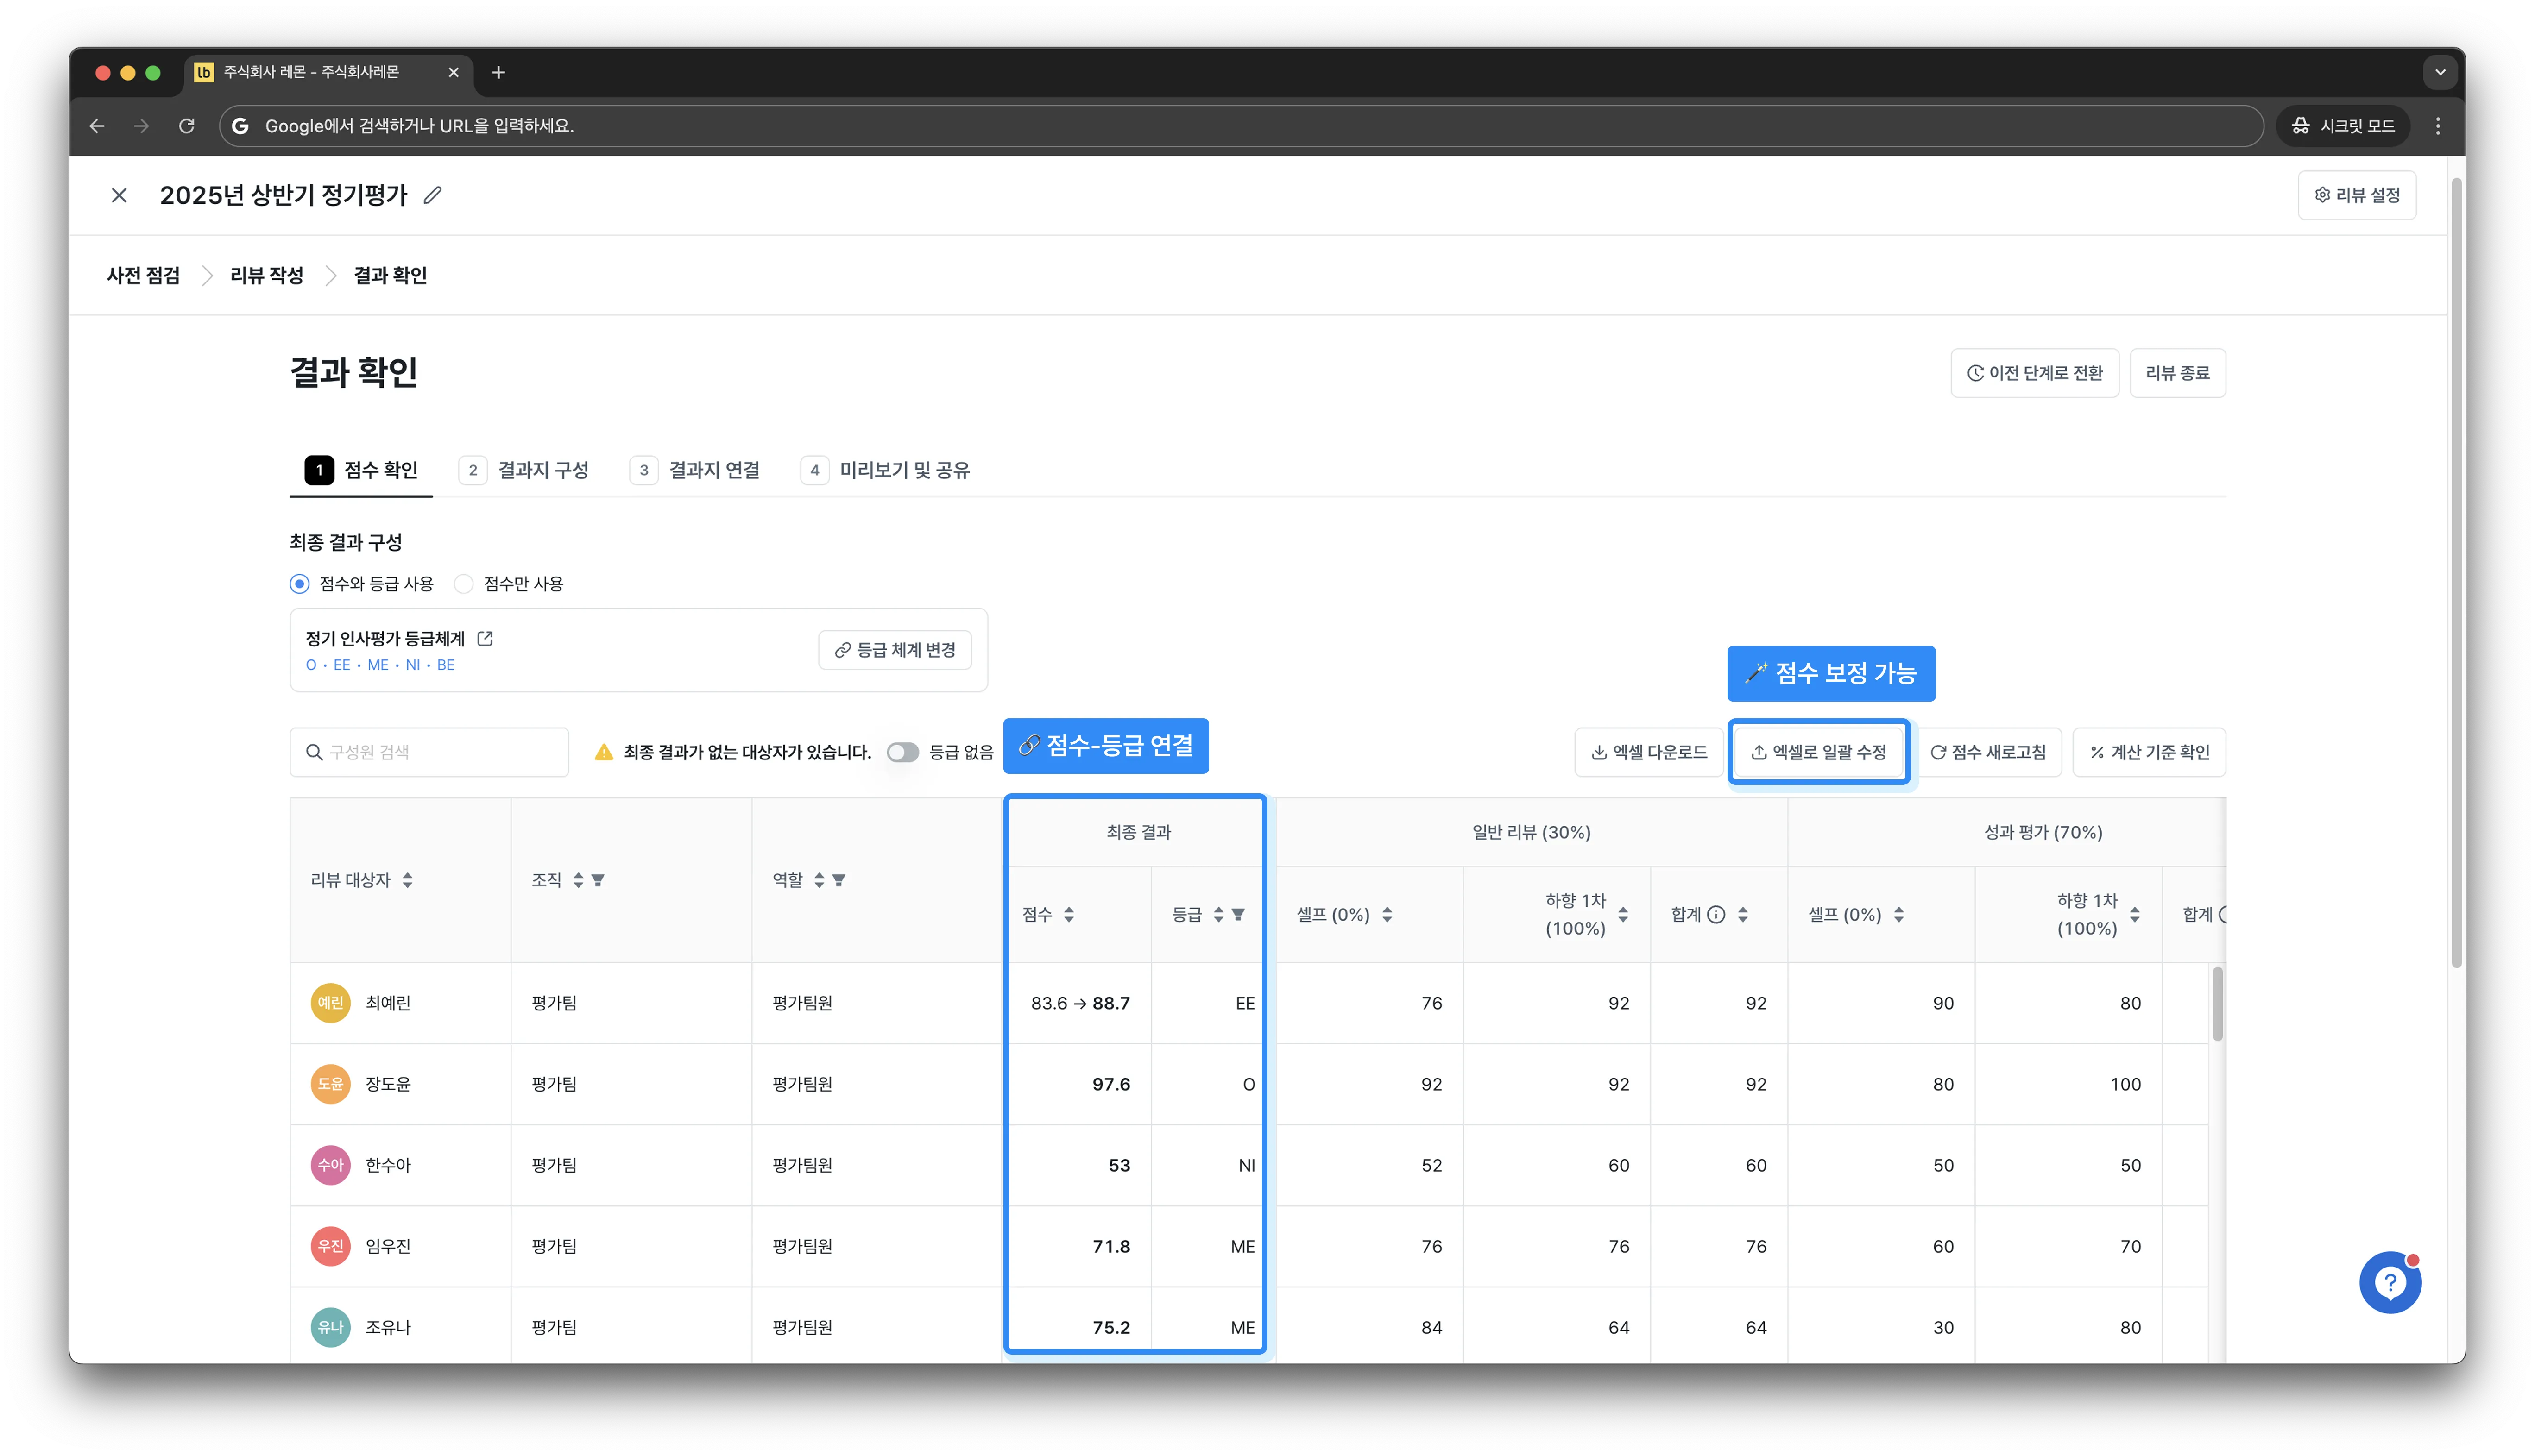Click the 시크릿 모드 incognito icon
The width and height of the screenshot is (2535, 1456).
(x=2300, y=126)
